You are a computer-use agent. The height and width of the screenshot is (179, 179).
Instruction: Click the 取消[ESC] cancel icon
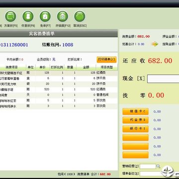pyautogui.click(x=80, y=16)
